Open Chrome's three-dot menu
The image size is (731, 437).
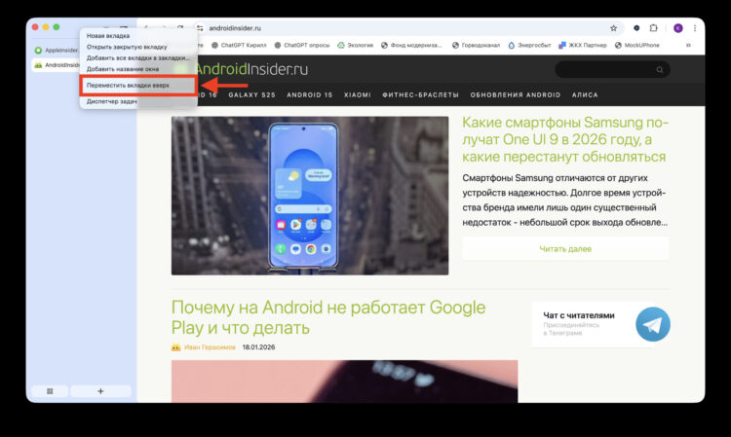pyautogui.click(x=695, y=28)
